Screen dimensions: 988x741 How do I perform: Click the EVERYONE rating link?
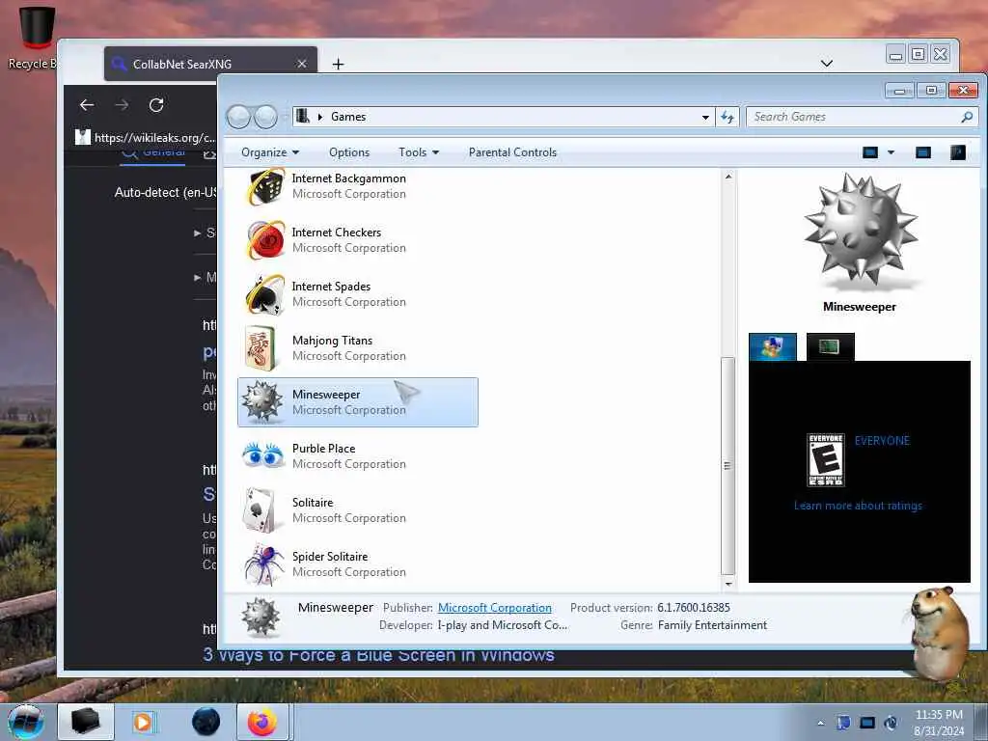[x=882, y=441]
